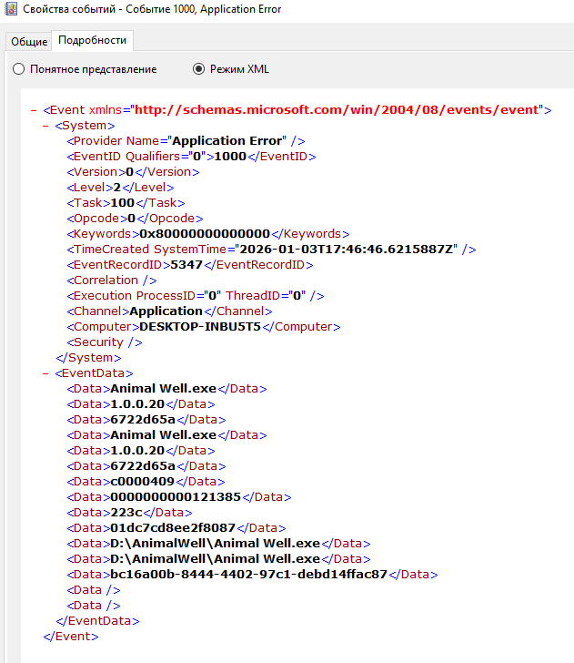
Task: Click the Task 100 line
Action: (126, 203)
